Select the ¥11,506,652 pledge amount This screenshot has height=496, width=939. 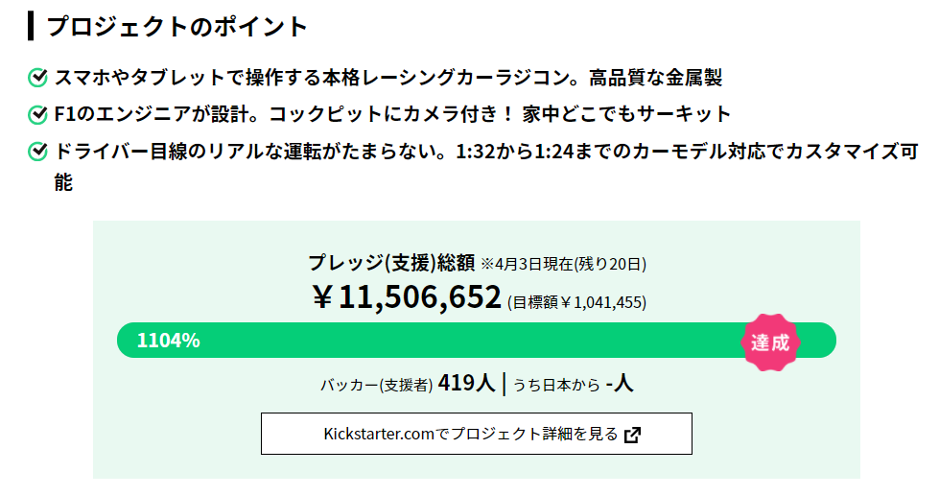click(407, 297)
